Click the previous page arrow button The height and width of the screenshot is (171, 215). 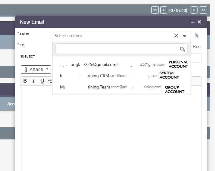coord(164,10)
